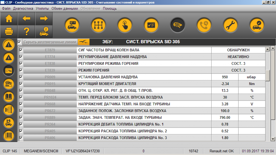Uncheck the ET774 row checkbox

click(x=21, y=57)
